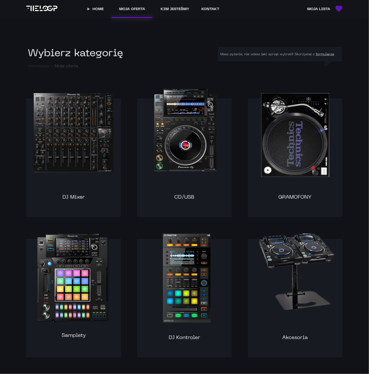Click the Pioneer DJ mixer image
Image resolution: width=369 pixels, height=374 pixels.
pos(73,133)
